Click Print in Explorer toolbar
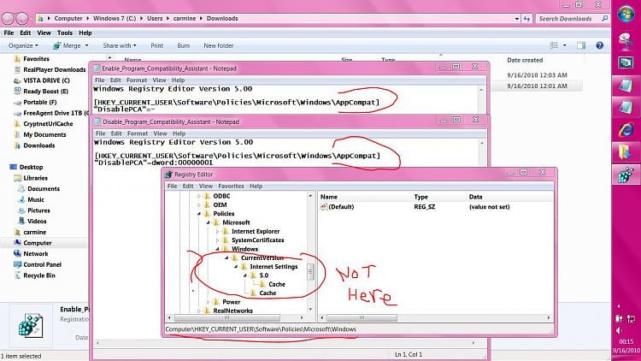This screenshot has width=641, height=361. [156, 45]
